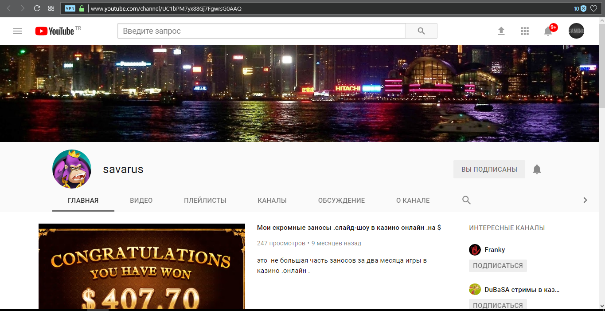Go to the О КАНАЛЕ tab
Viewport: 605px width, 311px height.
[413, 201]
